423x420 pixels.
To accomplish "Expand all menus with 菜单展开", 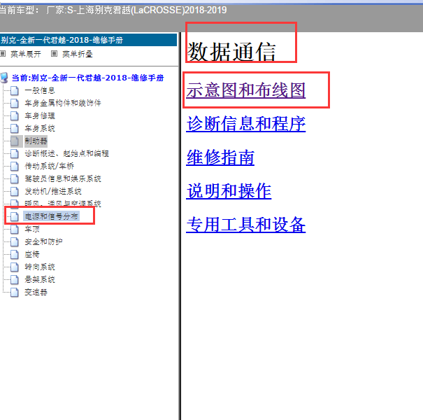I will coord(26,54).
